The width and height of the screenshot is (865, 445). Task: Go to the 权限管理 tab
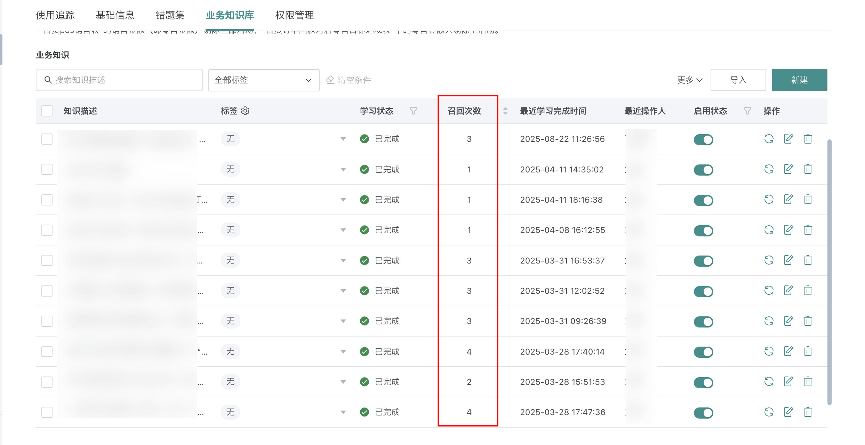point(294,15)
